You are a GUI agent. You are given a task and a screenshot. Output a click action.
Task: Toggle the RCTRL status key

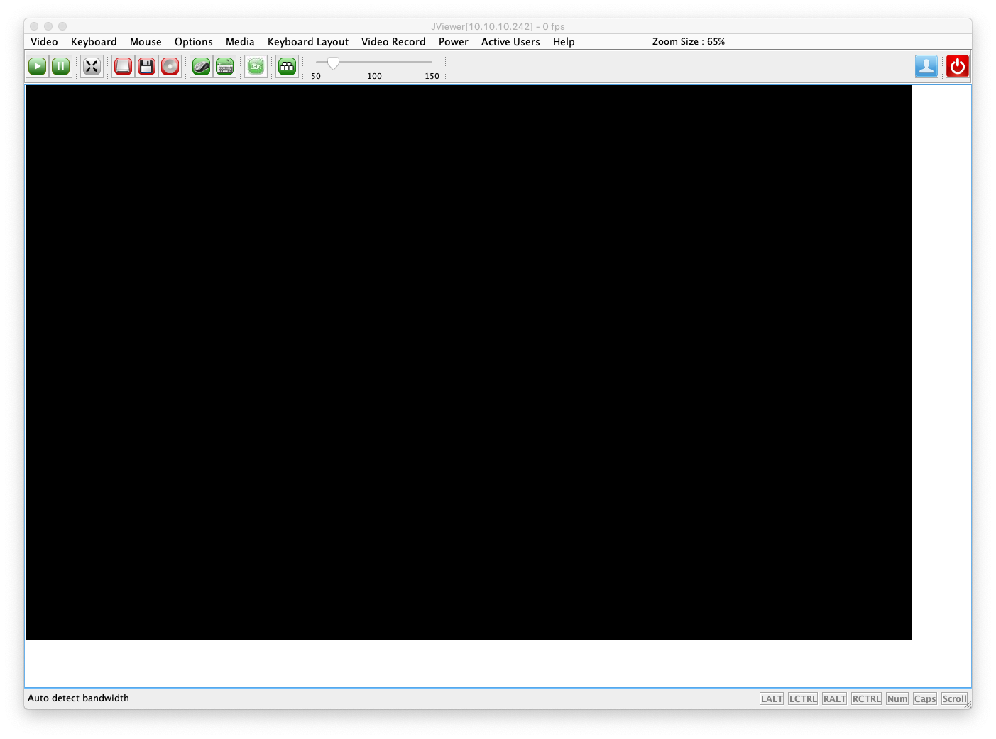click(x=866, y=698)
